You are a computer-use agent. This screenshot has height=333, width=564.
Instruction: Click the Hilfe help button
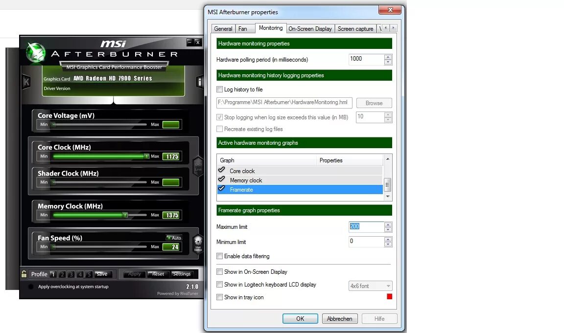point(379,319)
